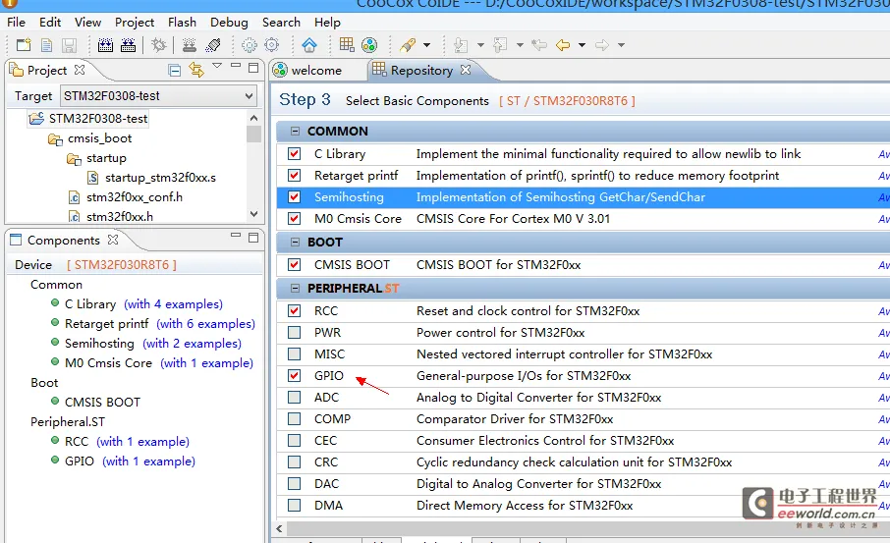The image size is (890, 543).
Task: Check the ADC peripheral checkbox
Action: click(294, 397)
